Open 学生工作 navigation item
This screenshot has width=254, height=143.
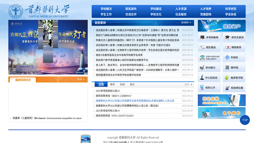(106, 14)
